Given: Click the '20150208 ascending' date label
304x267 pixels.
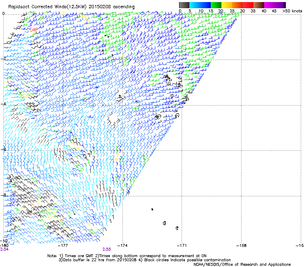Looking at the screenshot, I should coord(111,7).
